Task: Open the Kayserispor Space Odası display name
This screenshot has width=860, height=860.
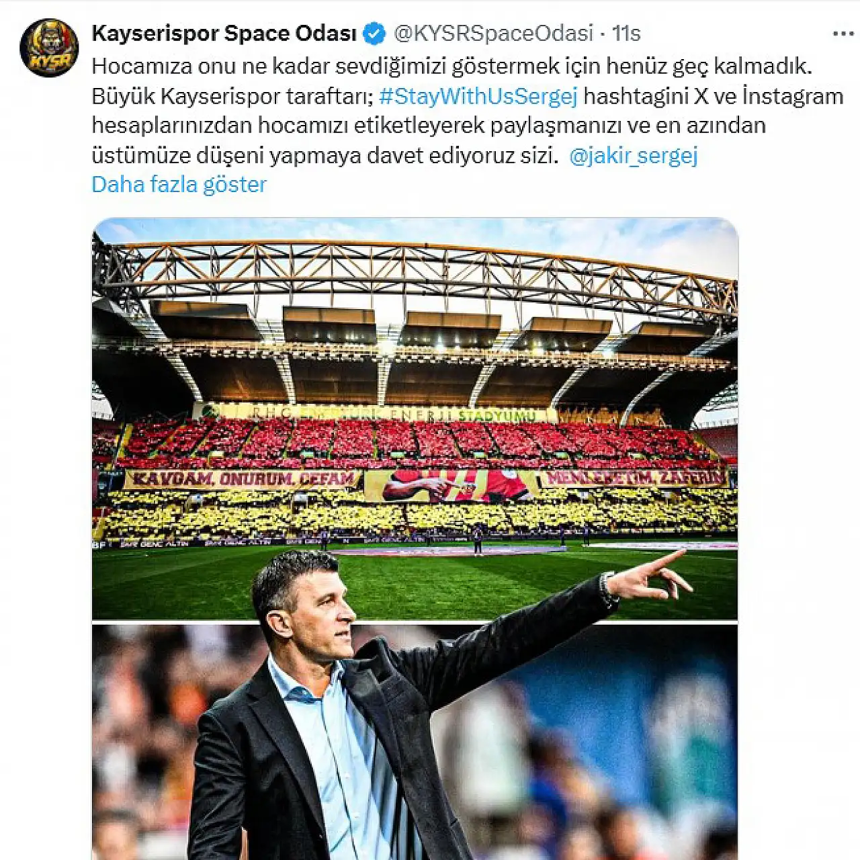Action: coord(224,33)
